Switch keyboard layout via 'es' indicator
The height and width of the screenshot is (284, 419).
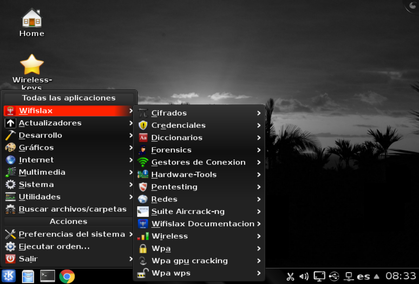coord(363,277)
